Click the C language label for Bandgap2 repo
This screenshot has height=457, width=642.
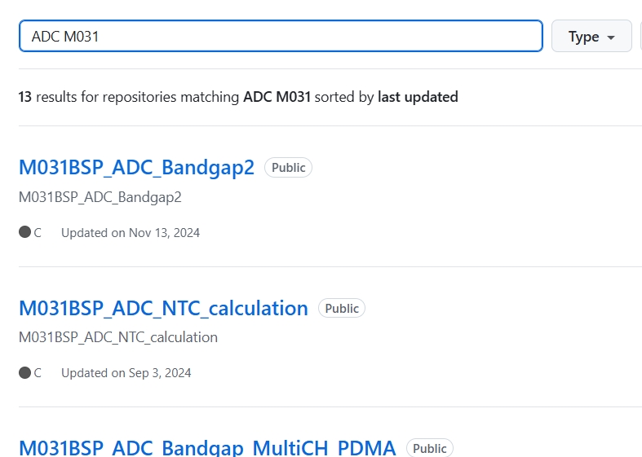(x=38, y=233)
